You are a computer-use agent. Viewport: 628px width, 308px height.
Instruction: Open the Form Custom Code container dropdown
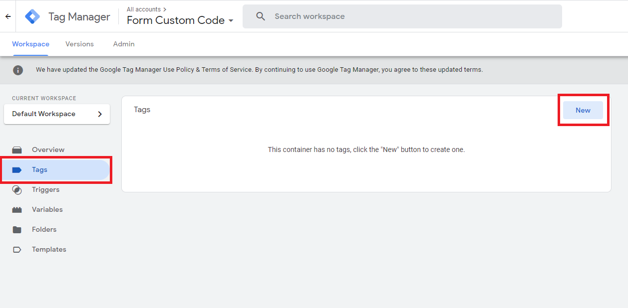(x=180, y=20)
